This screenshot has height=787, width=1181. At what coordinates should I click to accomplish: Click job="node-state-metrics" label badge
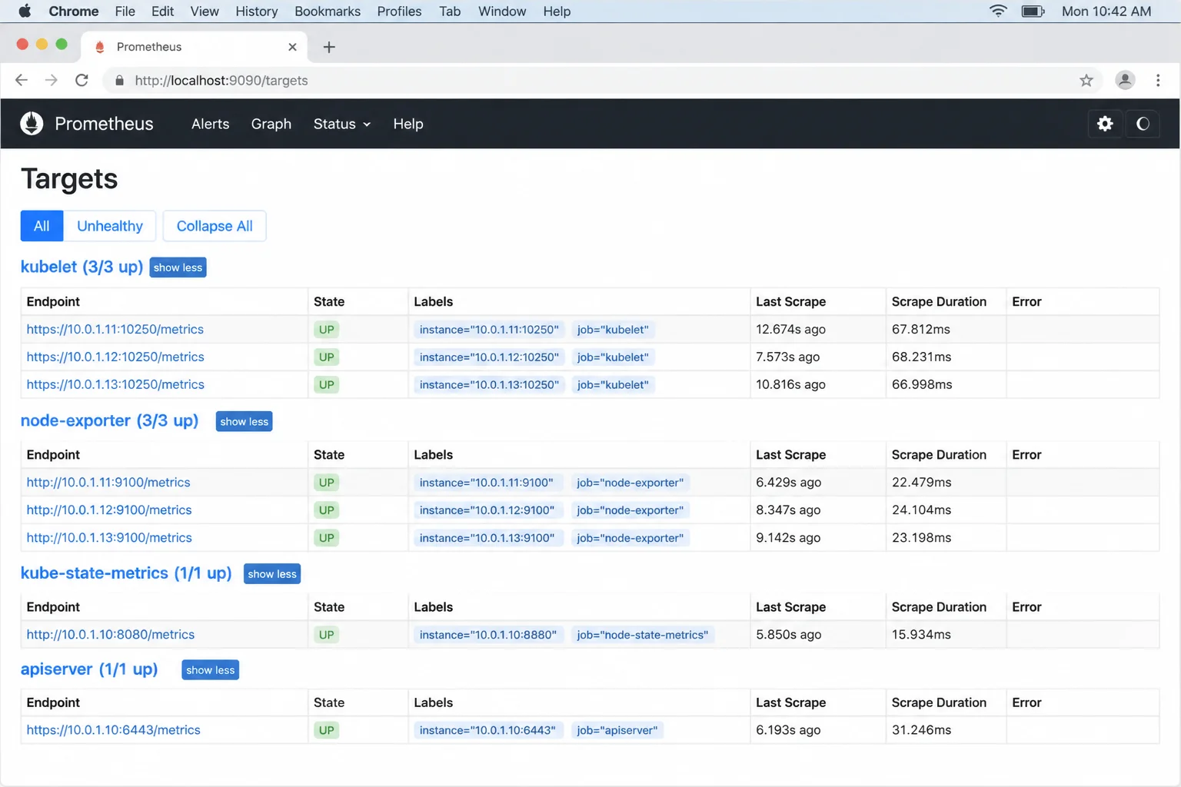click(643, 635)
